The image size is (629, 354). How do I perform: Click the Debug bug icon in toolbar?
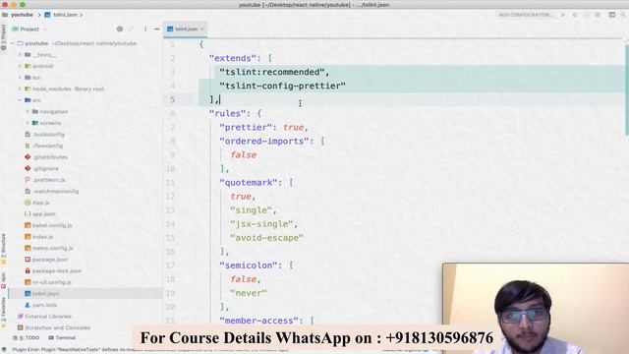(x=575, y=15)
